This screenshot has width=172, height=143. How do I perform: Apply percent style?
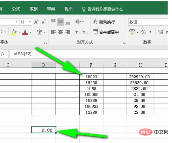pyautogui.click(x=143, y=32)
